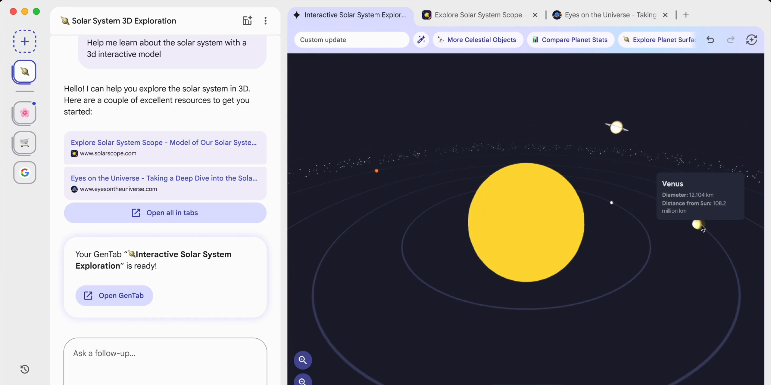Zoom in on the solar system
This screenshot has height=385, width=771.
coord(303,360)
